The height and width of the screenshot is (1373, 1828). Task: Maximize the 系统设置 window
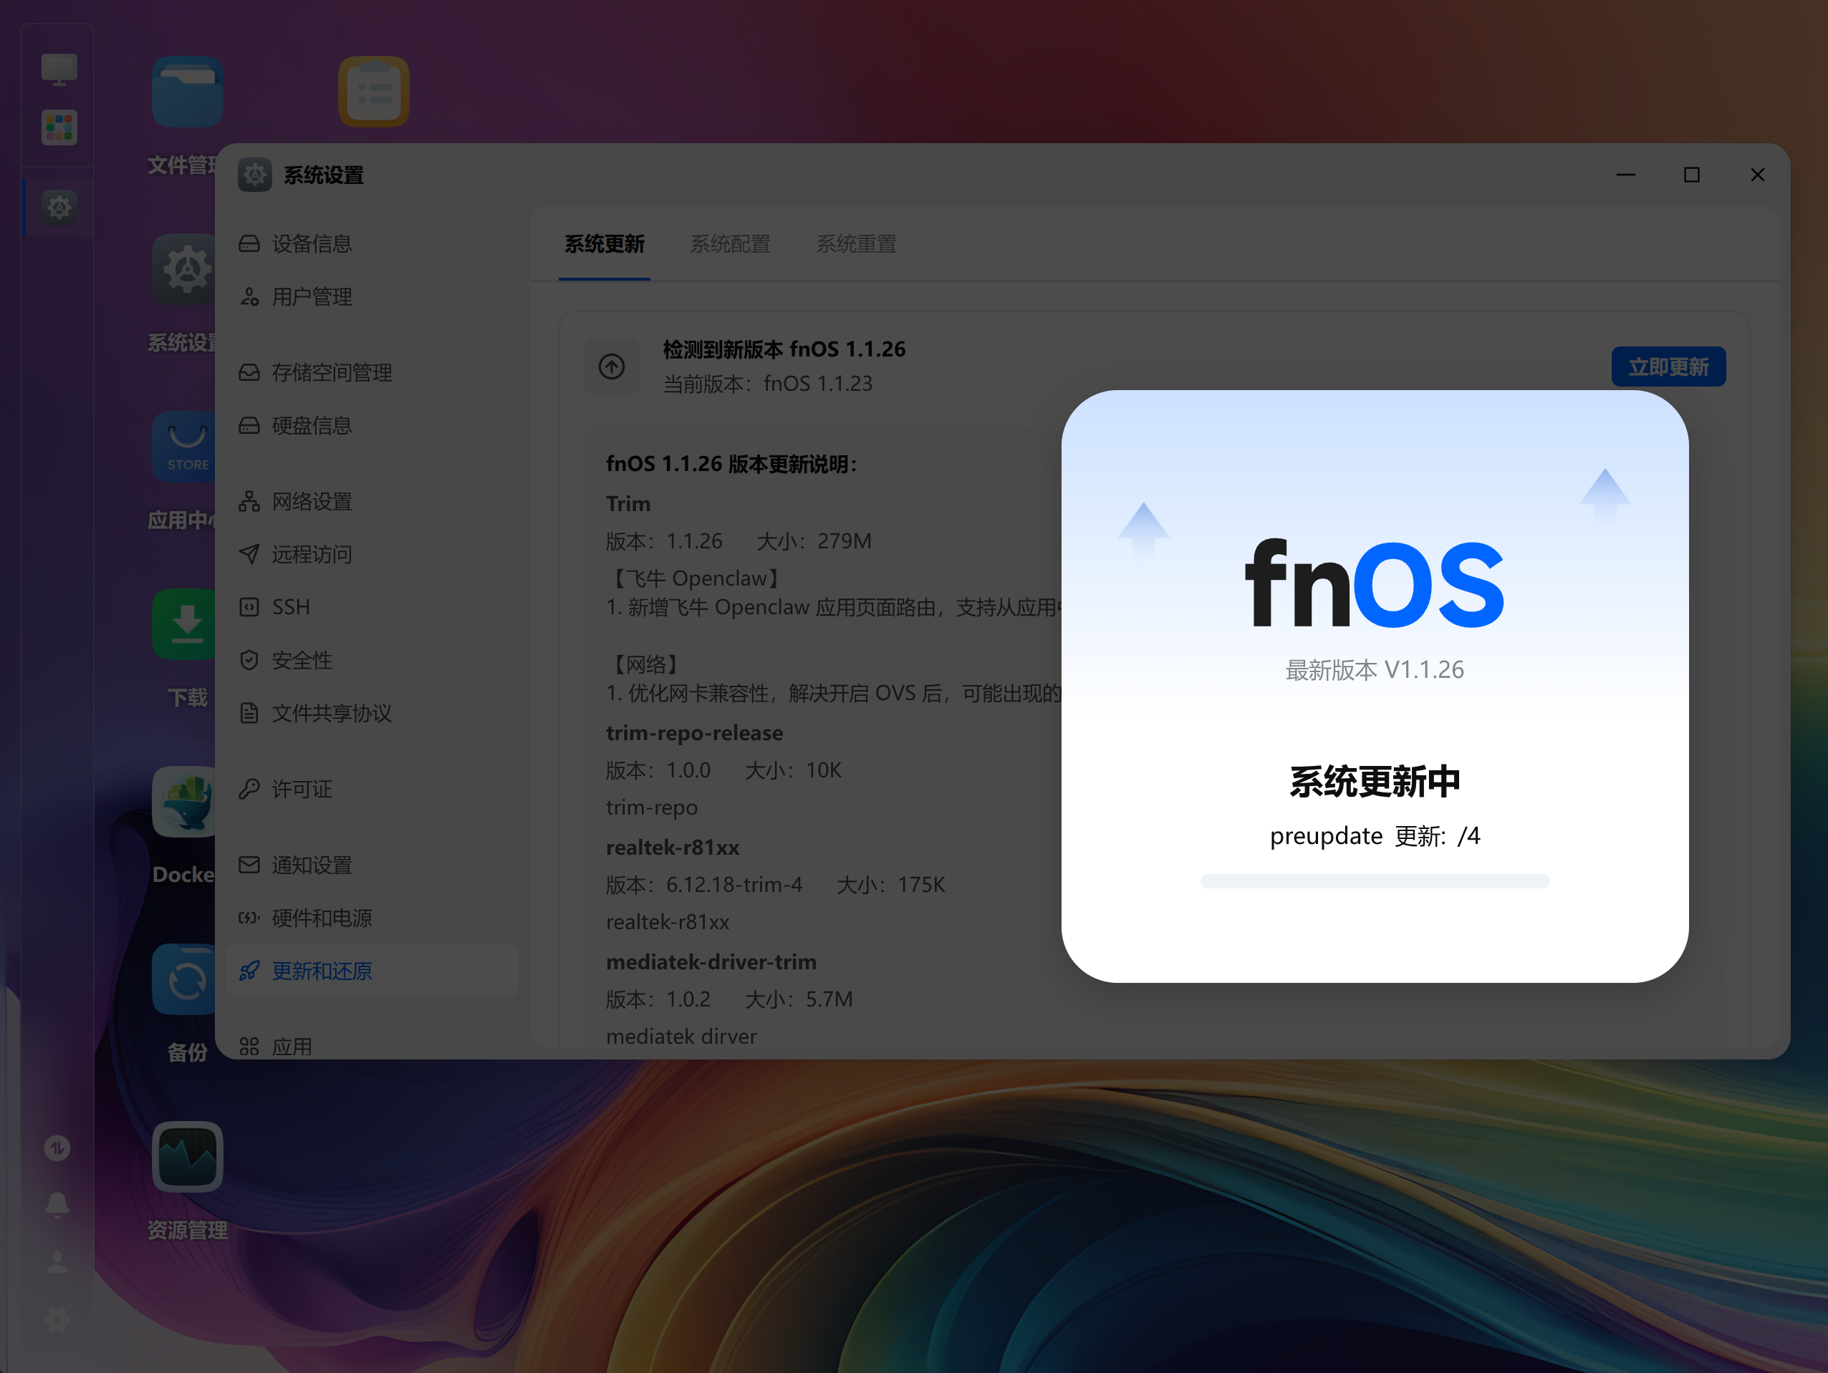[1692, 175]
